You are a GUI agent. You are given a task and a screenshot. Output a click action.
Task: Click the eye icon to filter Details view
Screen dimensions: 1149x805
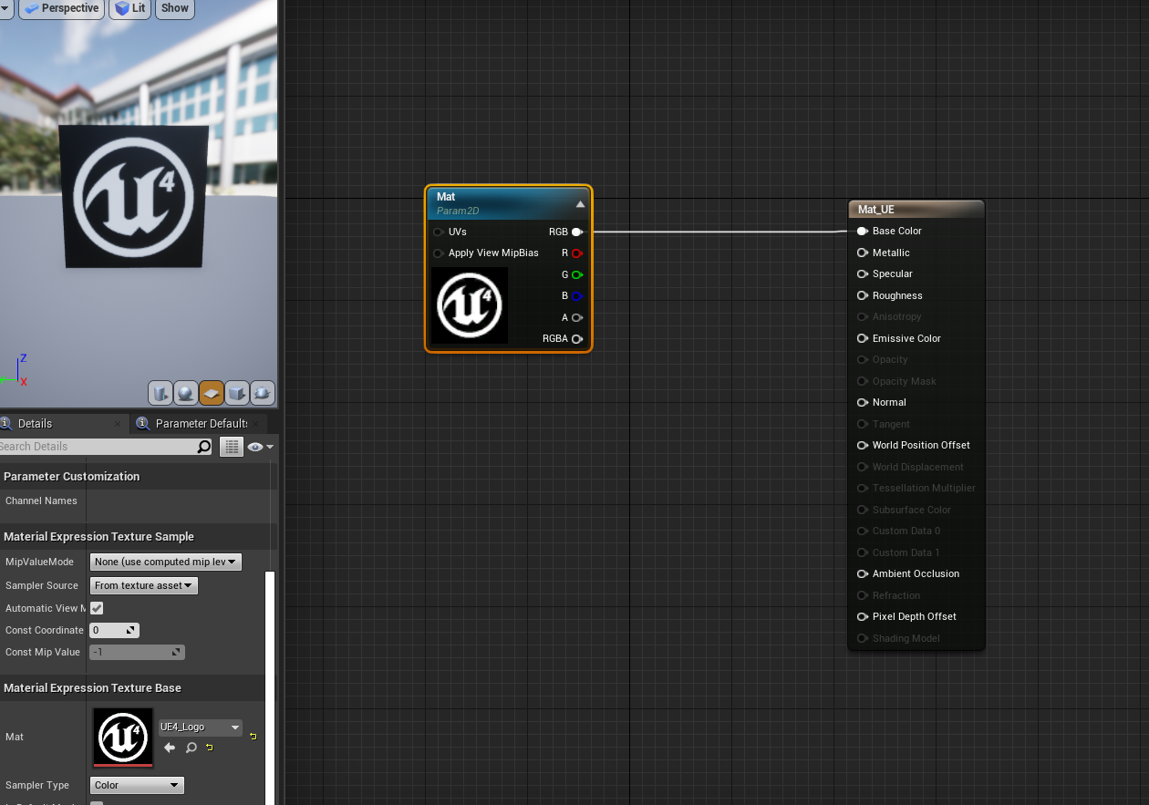click(x=257, y=447)
